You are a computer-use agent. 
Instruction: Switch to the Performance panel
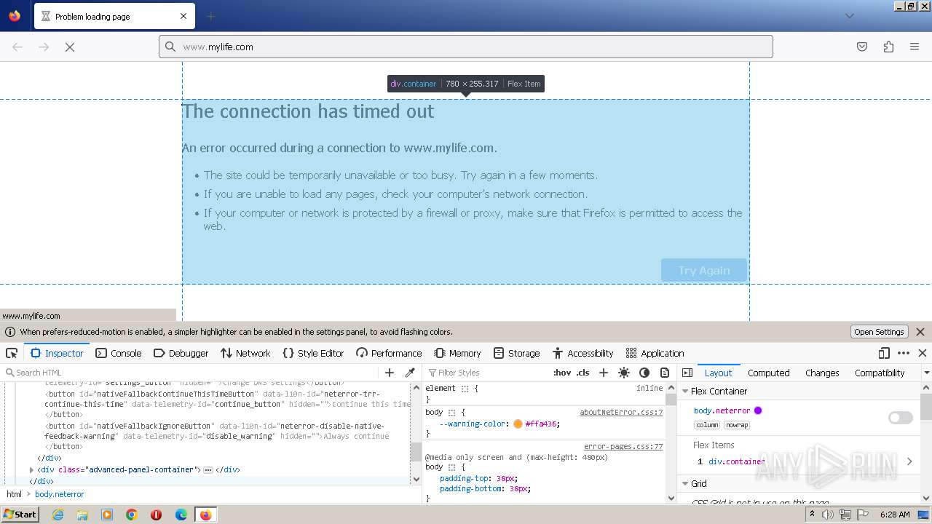[389, 353]
